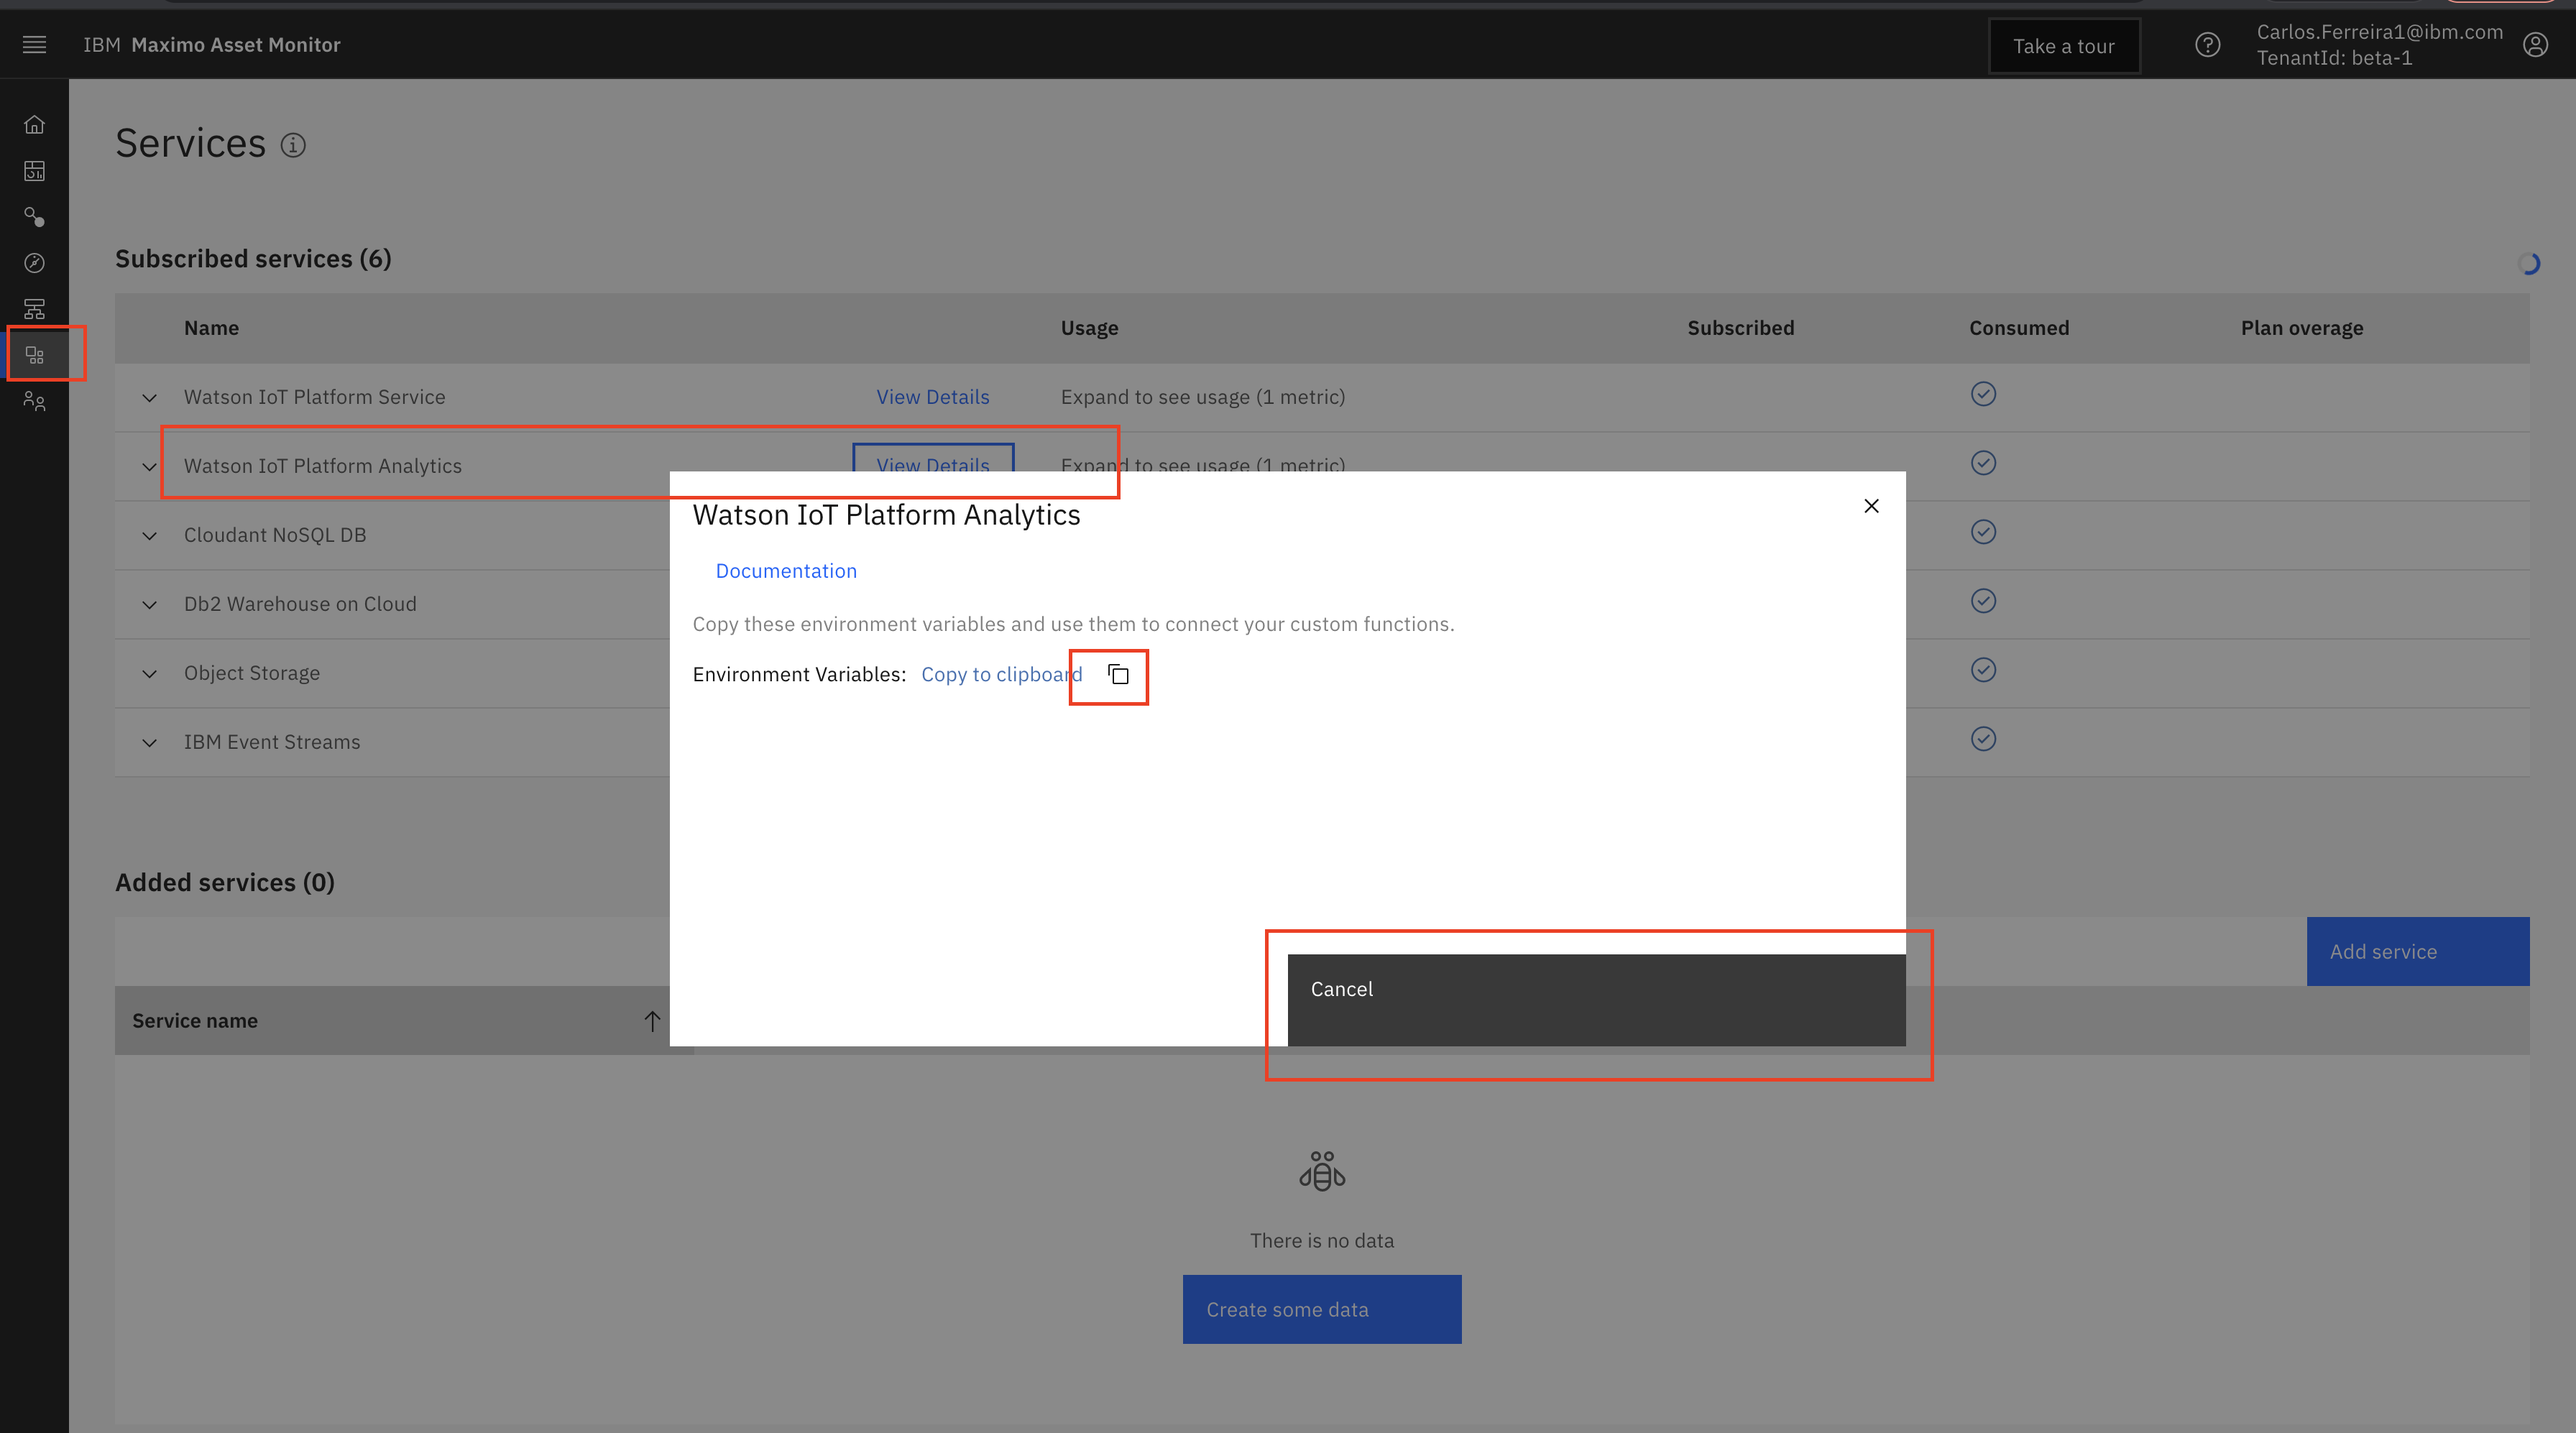The height and width of the screenshot is (1433, 2576).
Task: Open the hamburger navigation menu
Action: (x=34, y=44)
